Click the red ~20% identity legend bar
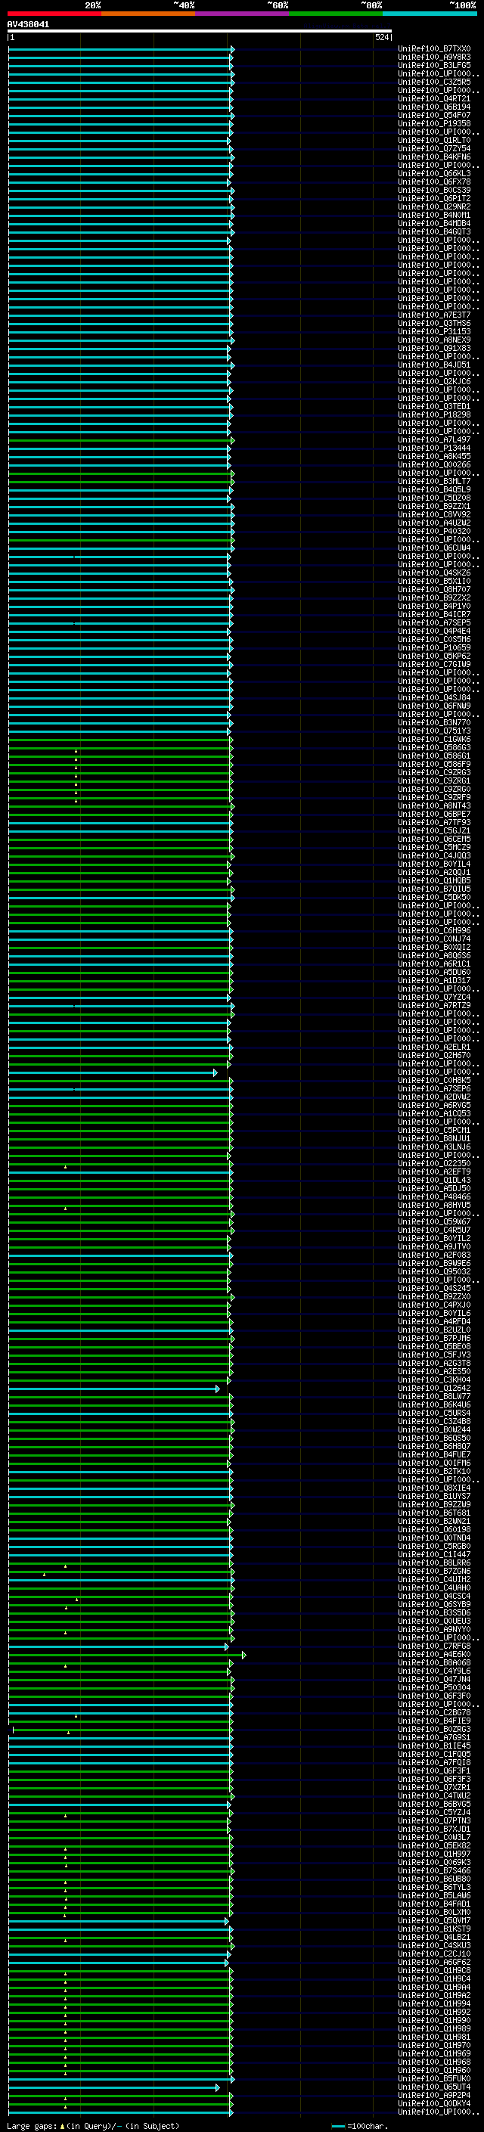Image resolution: width=484 pixels, height=2132 pixels. point(54,14)
